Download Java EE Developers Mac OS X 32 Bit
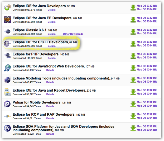164x141 pixels. (x=147, y=18)
